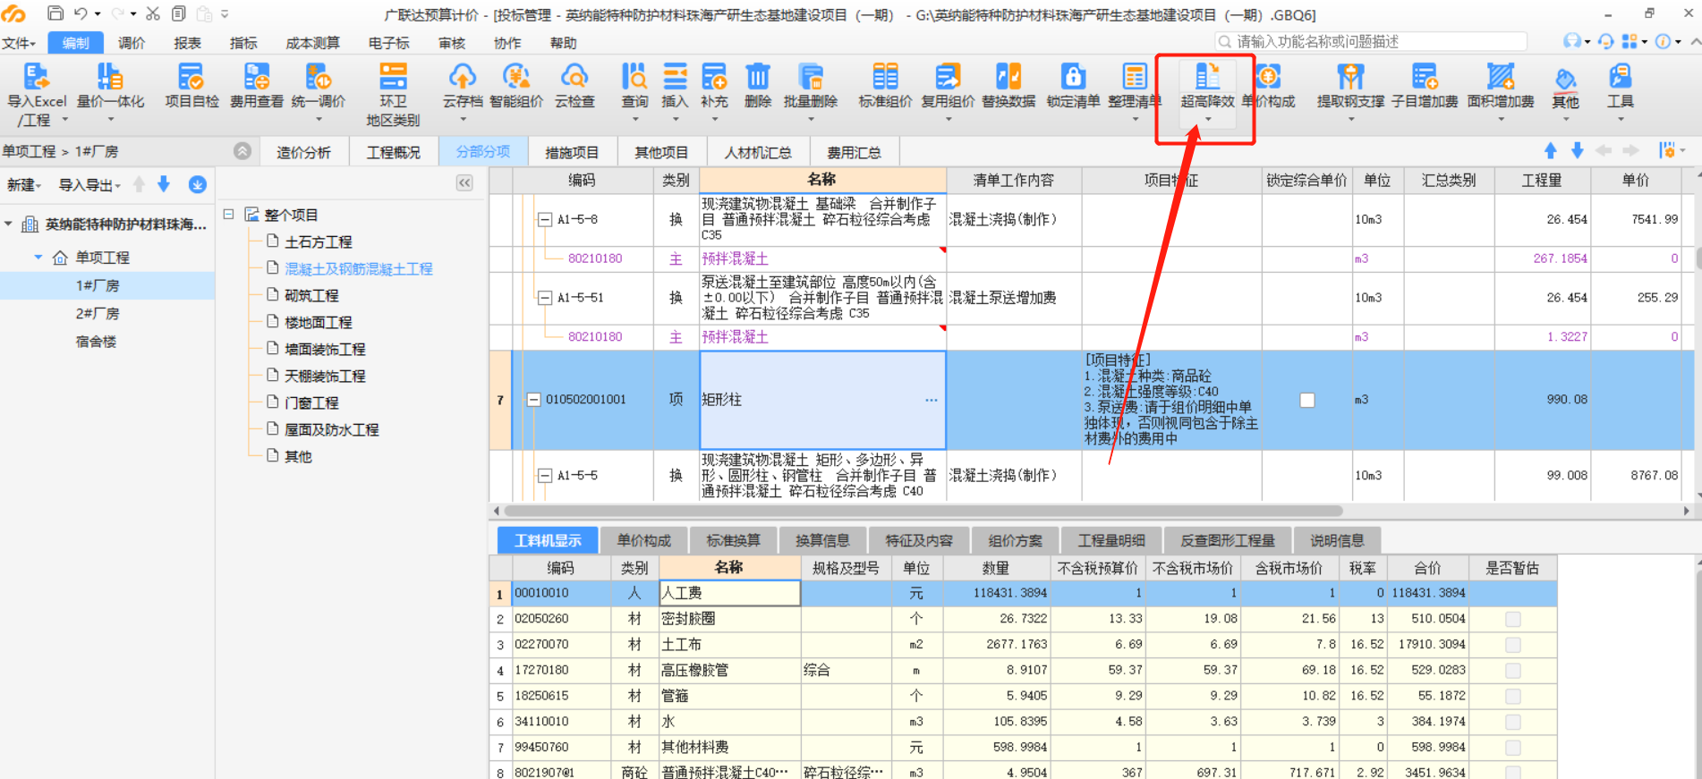This screenshot has width=1702, height=779.
Task: Click the 工程量 value 990.08
Action: [x=1566, y=400]
